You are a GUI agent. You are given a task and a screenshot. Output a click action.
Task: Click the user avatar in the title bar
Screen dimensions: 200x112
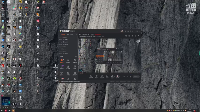122,31
